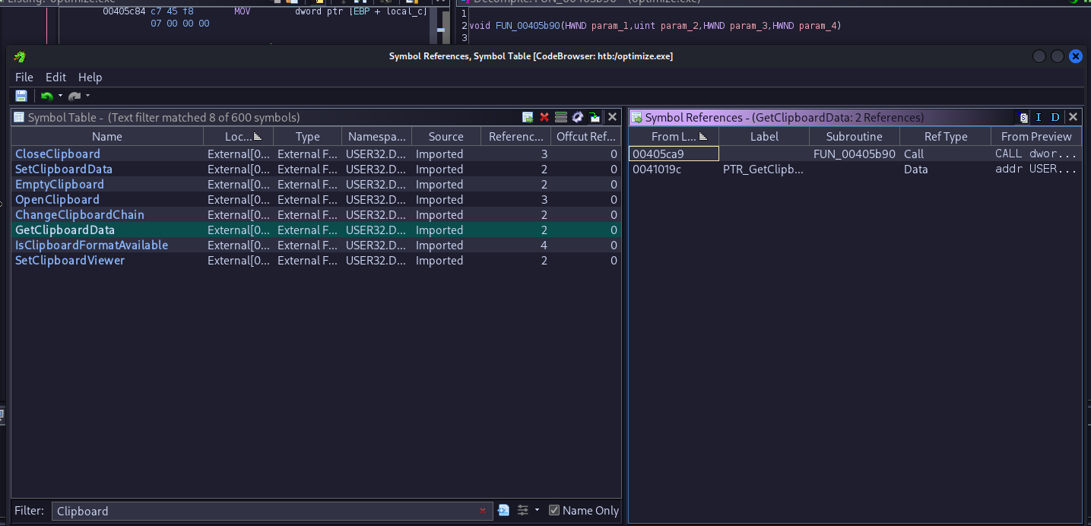Click FUN_00405b90 in the Subroutine column
The image size is (1091, 526).
coord(854,154)
